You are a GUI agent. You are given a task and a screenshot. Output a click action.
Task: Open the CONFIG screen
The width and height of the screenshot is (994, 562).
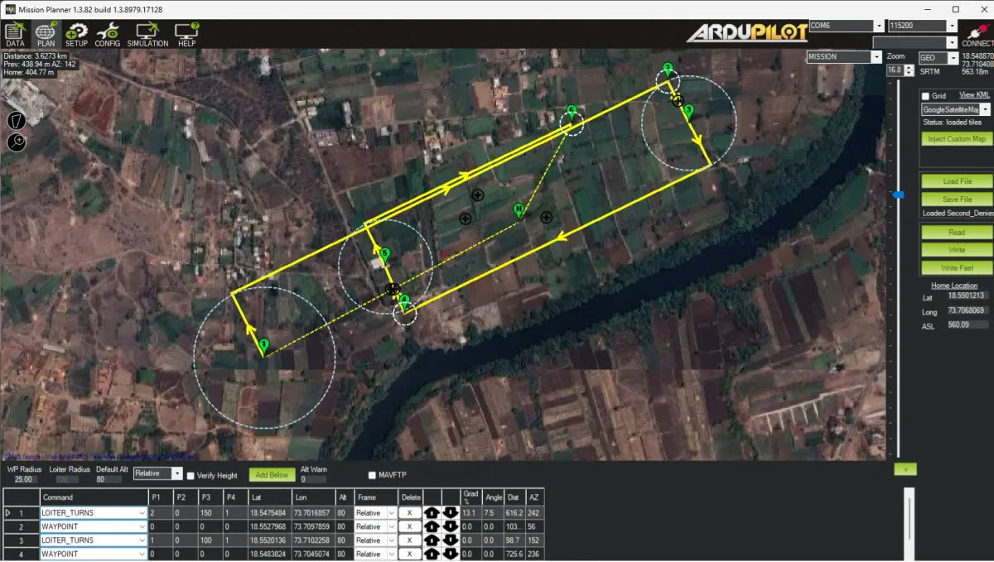tap(107, 34)
